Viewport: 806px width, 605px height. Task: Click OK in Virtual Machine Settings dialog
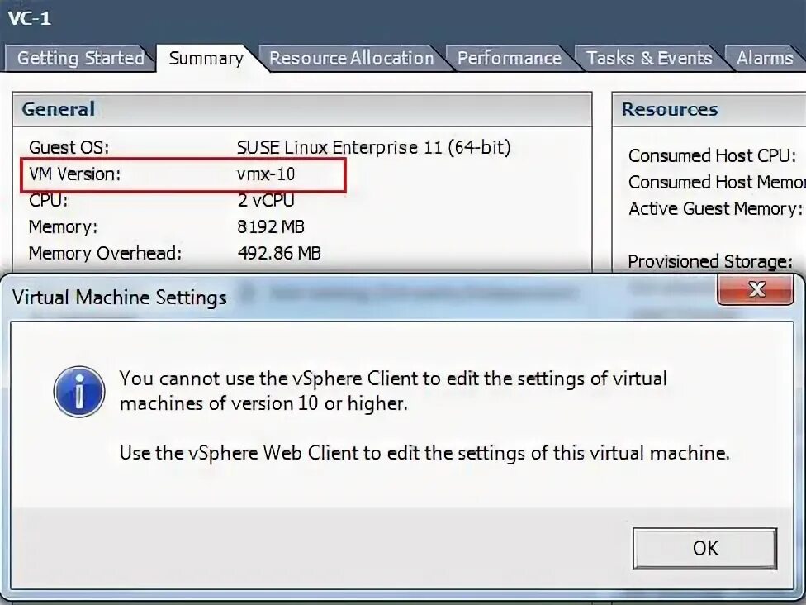pyautogui.click(x=704, y=549)
